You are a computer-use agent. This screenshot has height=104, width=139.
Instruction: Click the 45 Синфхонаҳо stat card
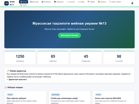86,58
